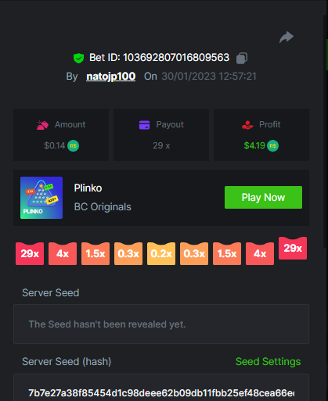
Task: Select the first 4x multiplier slot
Action: point(63,253)
